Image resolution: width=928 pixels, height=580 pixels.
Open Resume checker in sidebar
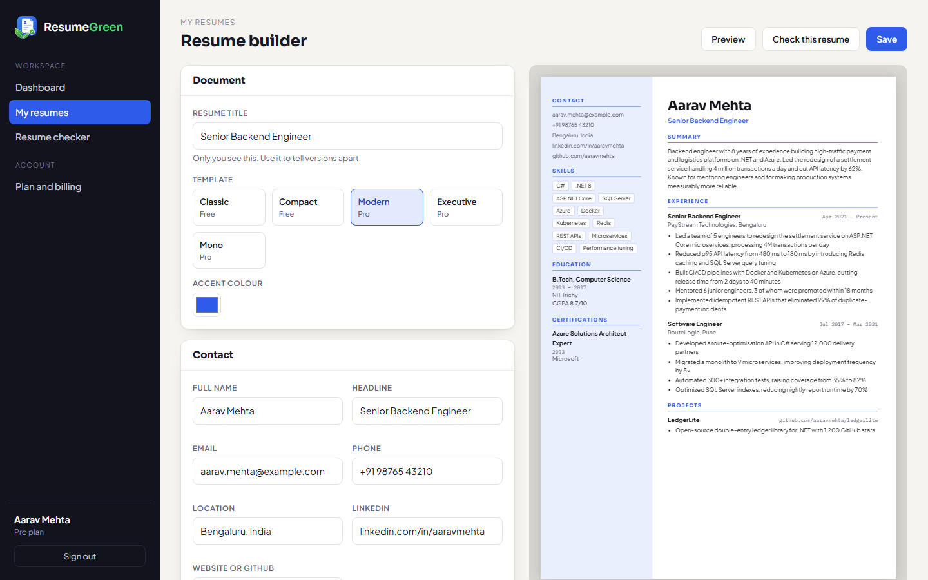point(80,137)
